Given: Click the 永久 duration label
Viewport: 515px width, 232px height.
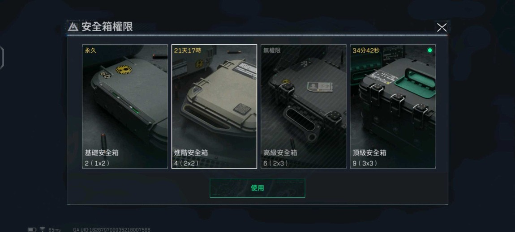Looking at the screenshot, I should [90, 51].
